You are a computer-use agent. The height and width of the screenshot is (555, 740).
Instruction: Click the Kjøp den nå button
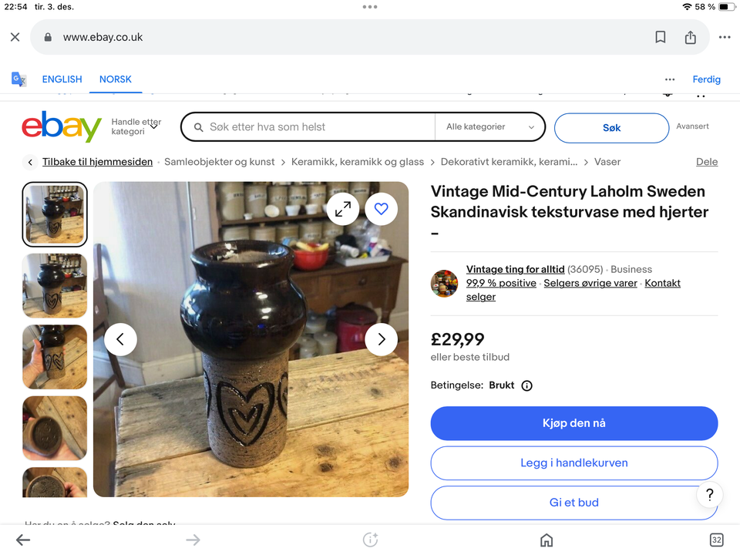[573, 423]
